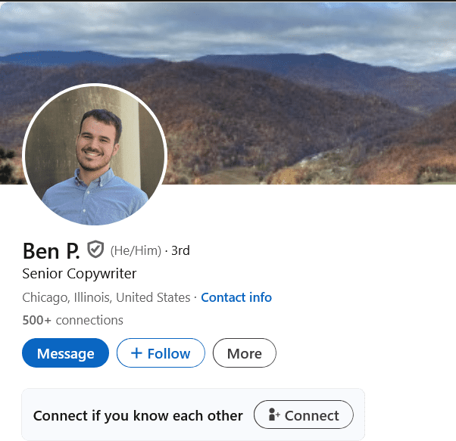This screenshot has width=456, height=441.
Task: Click the Connect button in the suggestion card
Action: coord(304,415)
